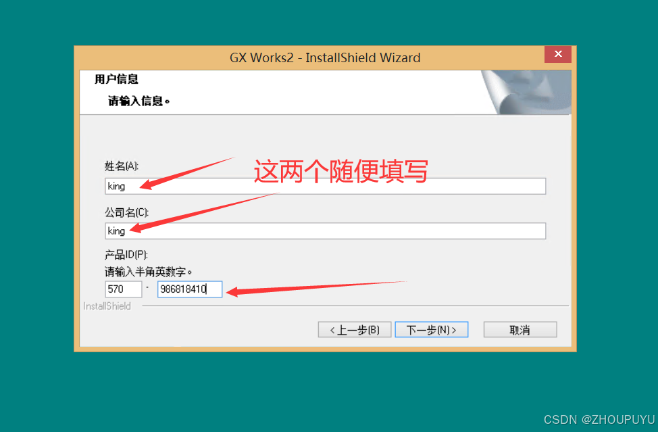Screen dimensions: 658x432
Task: Click the 取消 cancel button
Action: coord(520,329)
